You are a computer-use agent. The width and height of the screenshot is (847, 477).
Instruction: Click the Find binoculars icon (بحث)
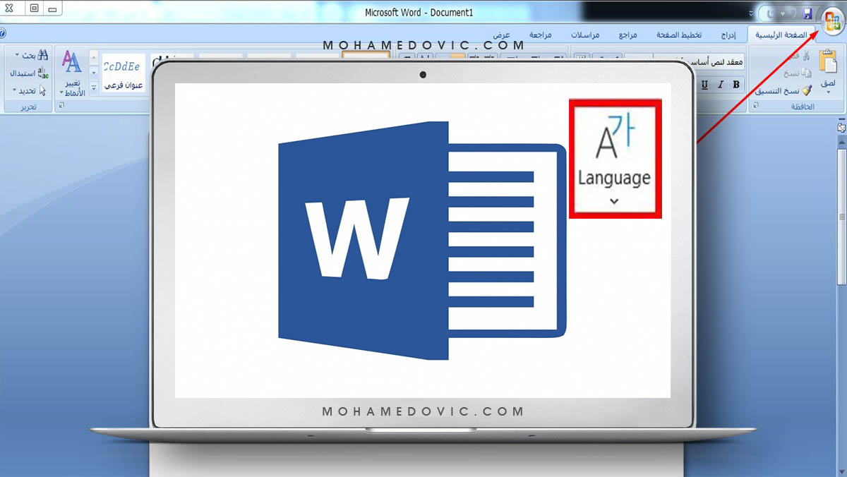tap(42, 55)
